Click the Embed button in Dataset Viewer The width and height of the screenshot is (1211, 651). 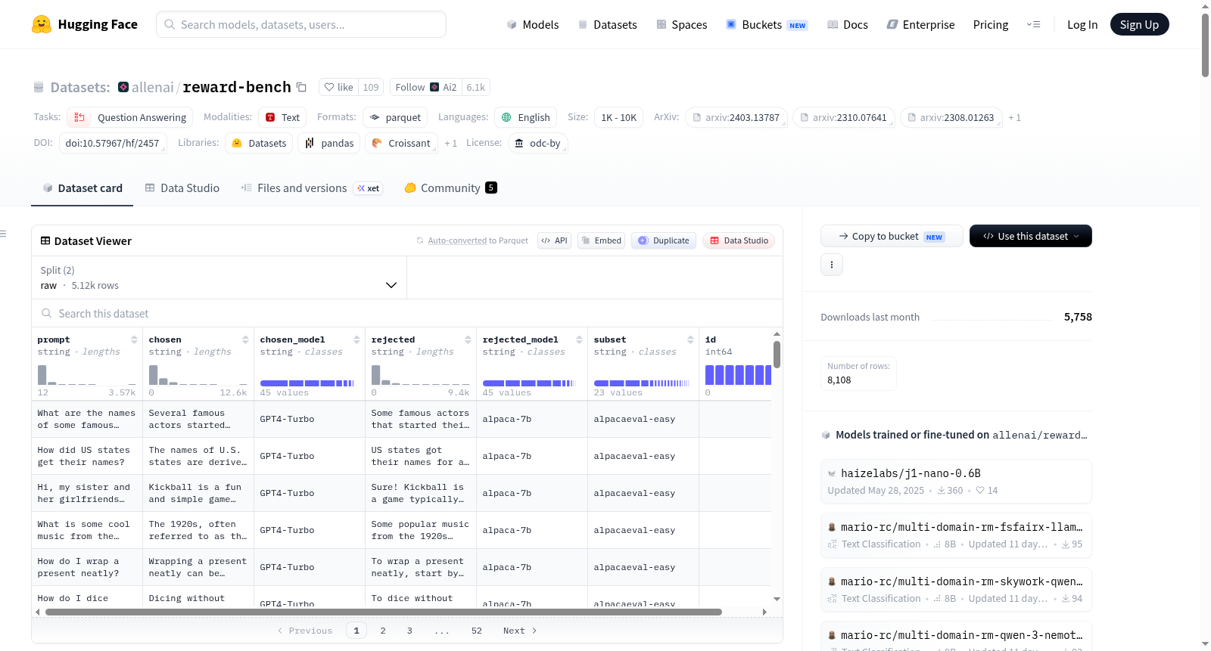pyautogui.click(x=601, y=240)
